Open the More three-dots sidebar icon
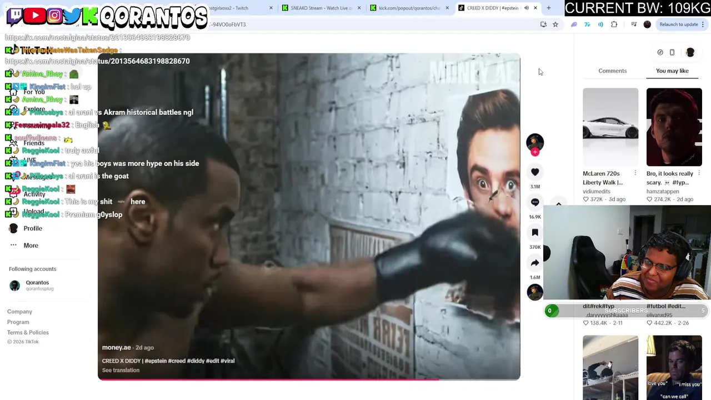Viewport: 711px width, 400px height. 13,245
